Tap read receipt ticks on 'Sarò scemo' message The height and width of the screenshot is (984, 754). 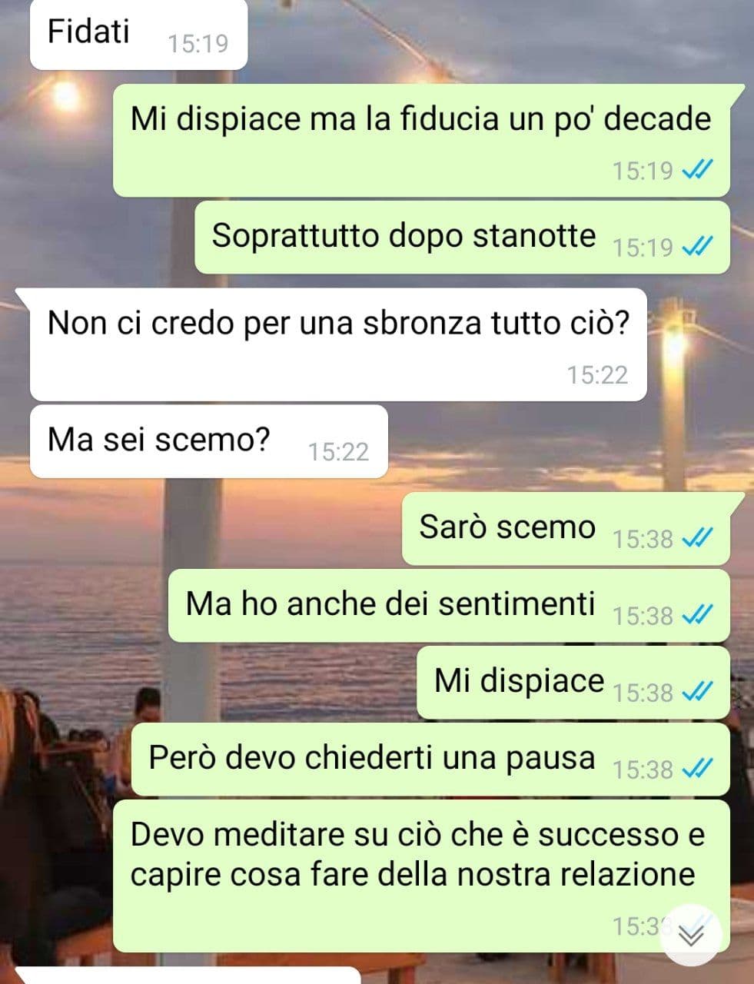coord(698,539)
